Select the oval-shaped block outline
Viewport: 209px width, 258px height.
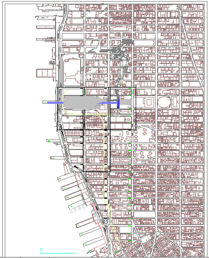[164, 102]
